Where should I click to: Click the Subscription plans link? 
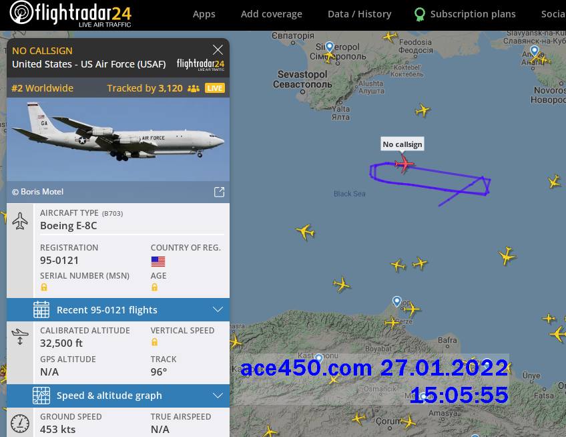pyautogui.click(x=473, y=14)
